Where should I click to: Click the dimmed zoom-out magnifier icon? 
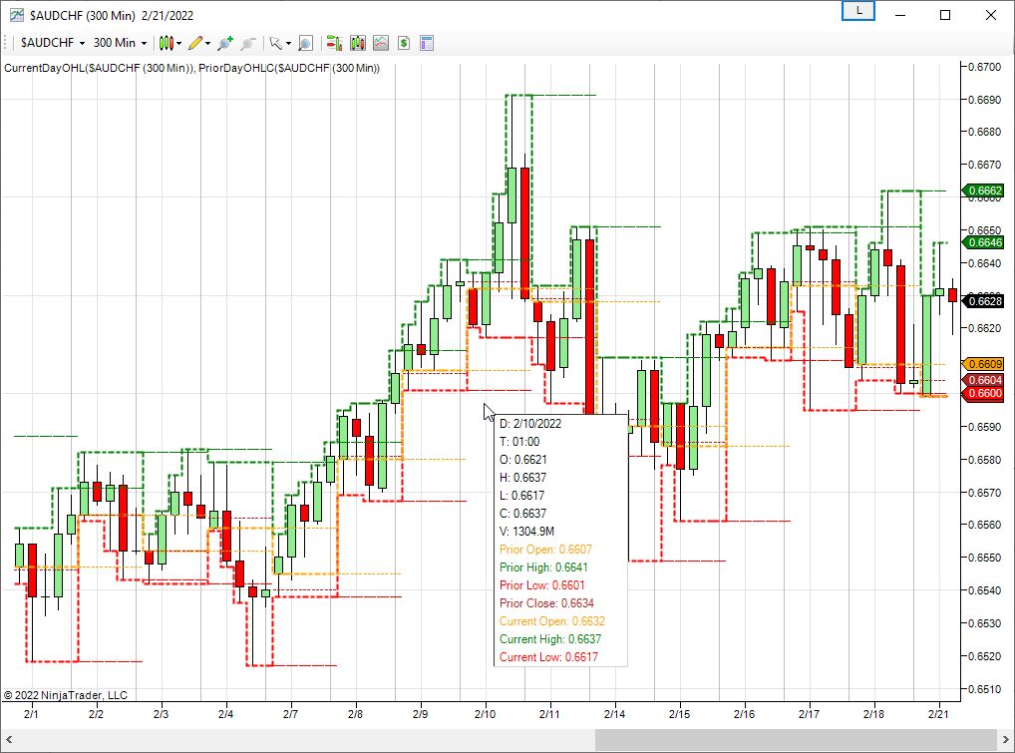click(x=247, y=43)
